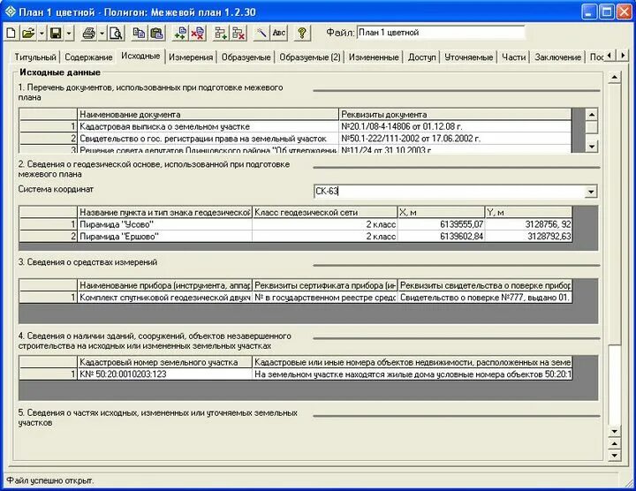Click the down arrow of the documents table scrollbar
This screenshot has height=491, width=636.
(x=592, y=147)
